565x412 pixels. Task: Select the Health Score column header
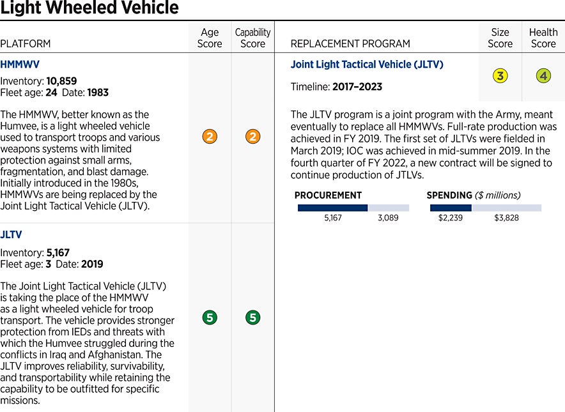pos(543,38)
